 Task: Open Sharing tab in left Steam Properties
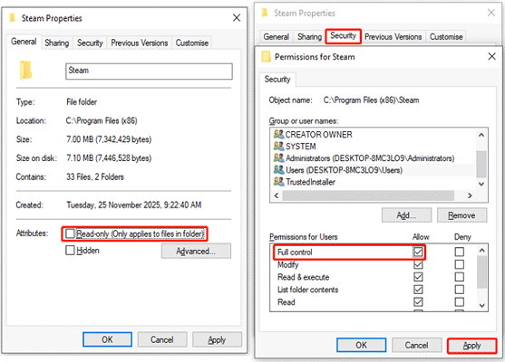(57, 43)
